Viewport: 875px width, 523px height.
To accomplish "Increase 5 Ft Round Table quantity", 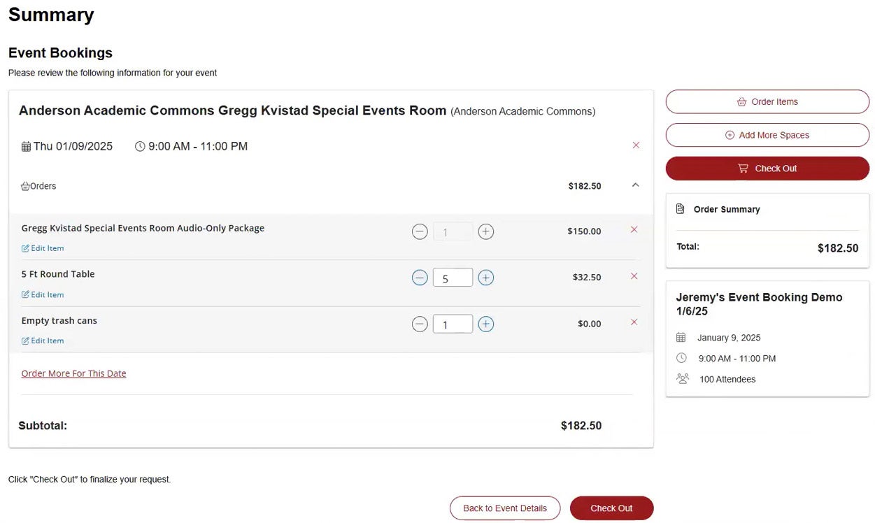I will (x=485, y=278).
